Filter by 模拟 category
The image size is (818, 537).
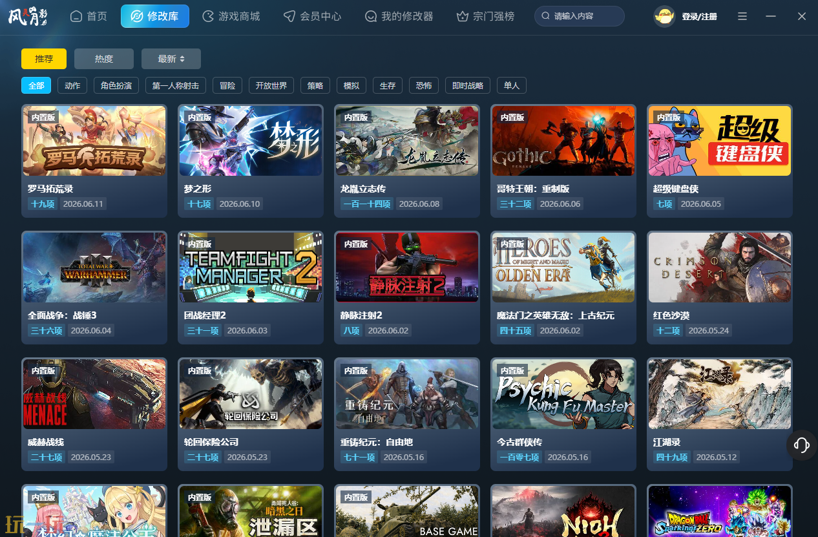click(x=351, y=85)
